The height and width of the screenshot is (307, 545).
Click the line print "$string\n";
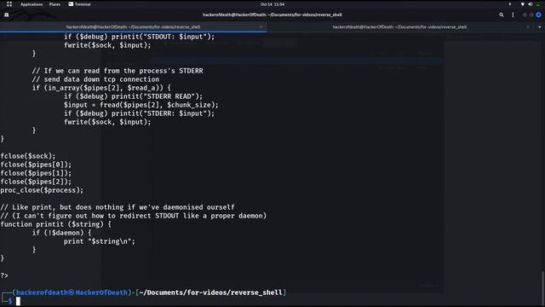pyautogui.click(x=100, y=241)
